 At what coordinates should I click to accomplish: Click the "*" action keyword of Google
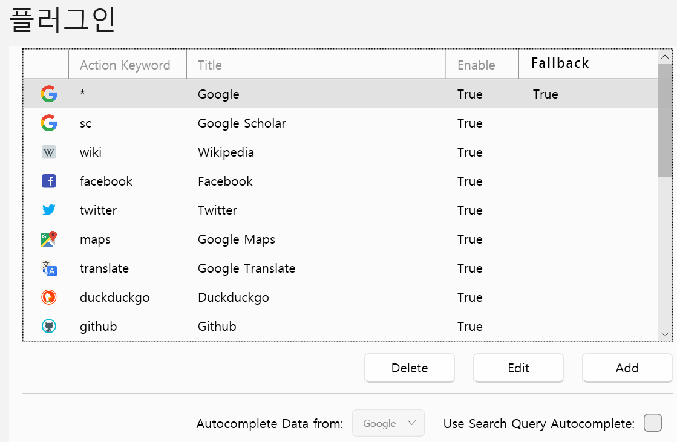tap(82, 93)
